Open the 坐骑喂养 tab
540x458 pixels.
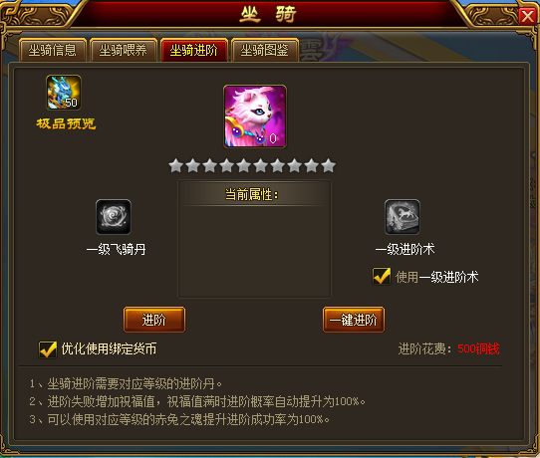(x=124, y=50)
